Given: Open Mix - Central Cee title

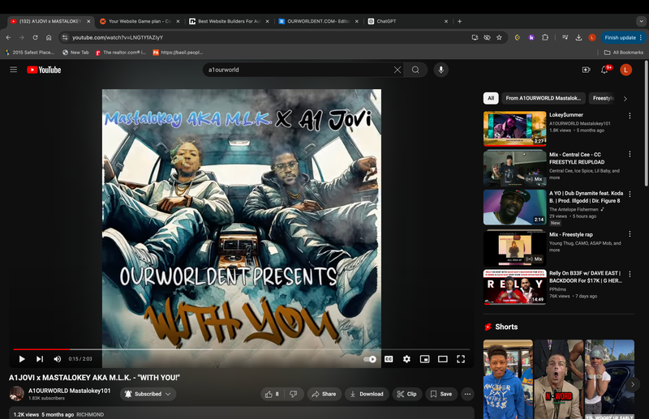Looking at the screenshot, I should click(x=577, y=158).
